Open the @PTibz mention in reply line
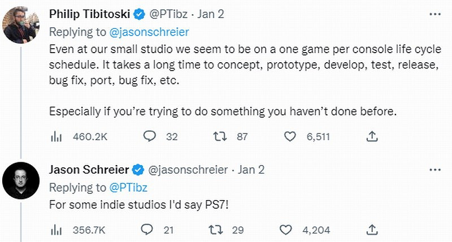The image size is (452, 242). [x=128, y=187]
